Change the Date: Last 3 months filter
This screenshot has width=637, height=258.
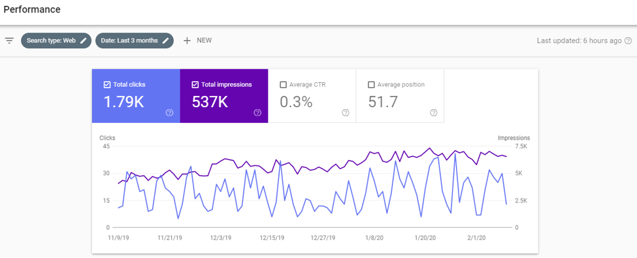[135, 40]
